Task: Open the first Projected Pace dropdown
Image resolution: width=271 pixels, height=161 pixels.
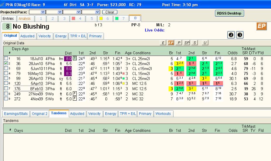Action: [x=43, y=12]
